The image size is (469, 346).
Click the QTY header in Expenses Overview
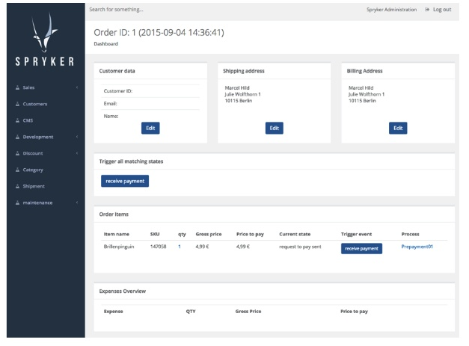[x=191, y=311]
